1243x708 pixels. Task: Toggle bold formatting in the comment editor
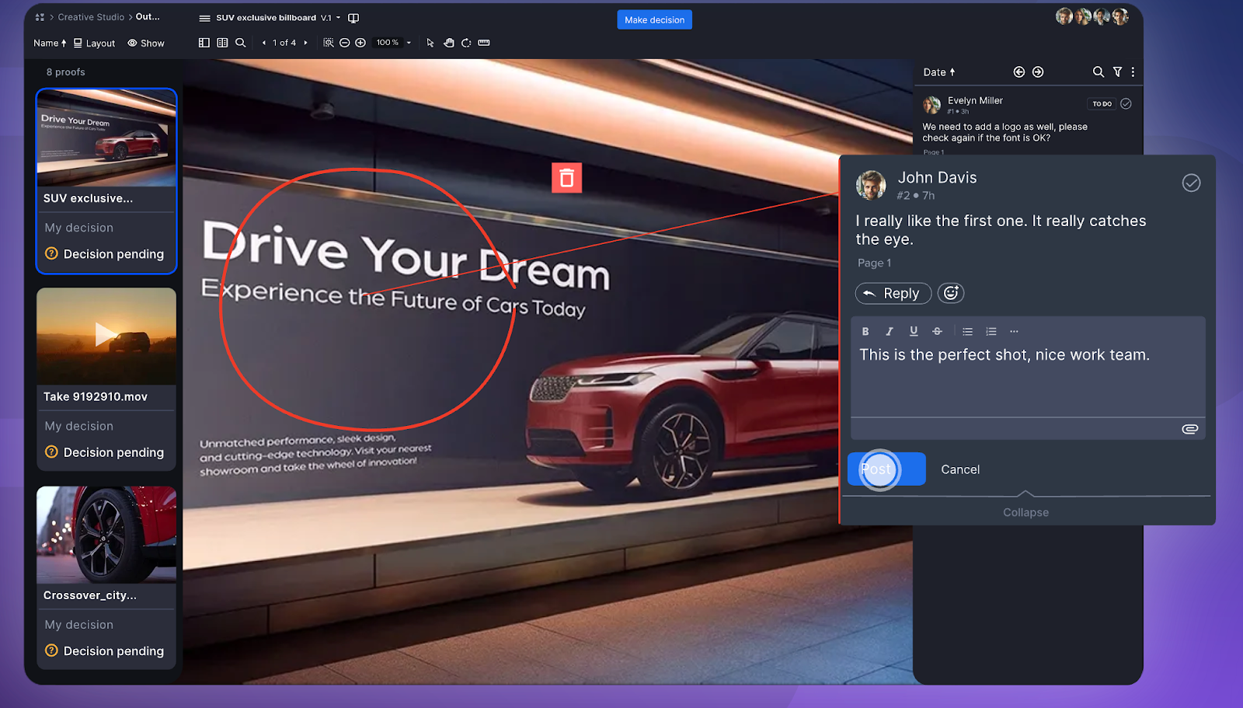click(865, 330)
